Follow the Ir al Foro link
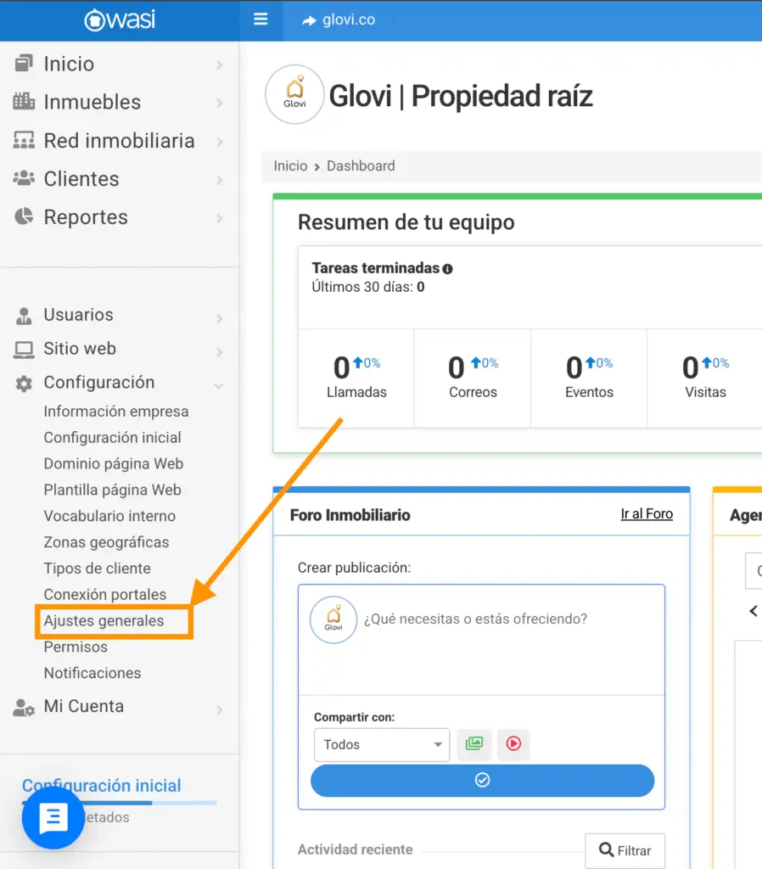Screen dimensions: 762x869 647,513
